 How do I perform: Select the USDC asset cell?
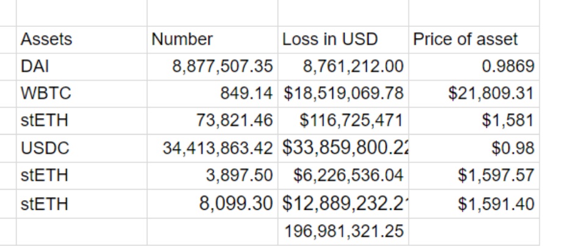[x=81, y=148]
